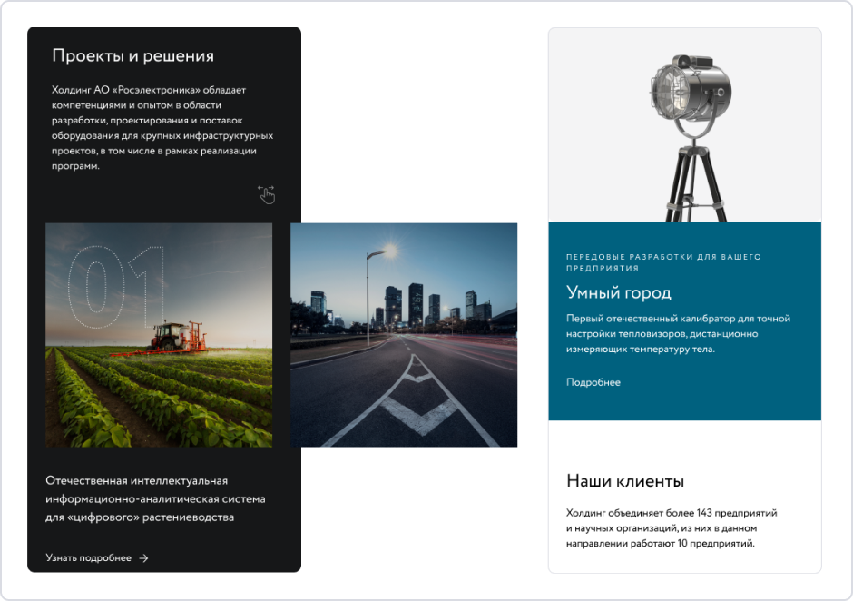Image resolution: width=853 pixels, height=601 pixels.
Task: Open the Подробнее link in blue card
Action: pos(593,382)
